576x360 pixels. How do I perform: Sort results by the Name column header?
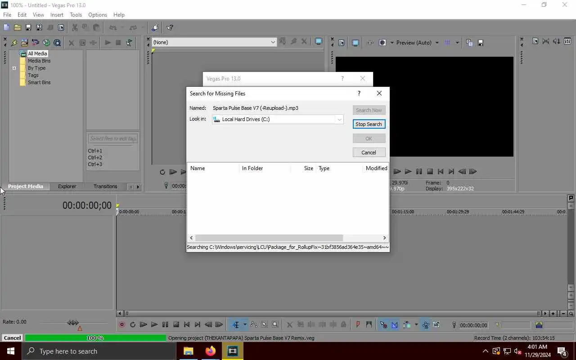pos(213,168)
